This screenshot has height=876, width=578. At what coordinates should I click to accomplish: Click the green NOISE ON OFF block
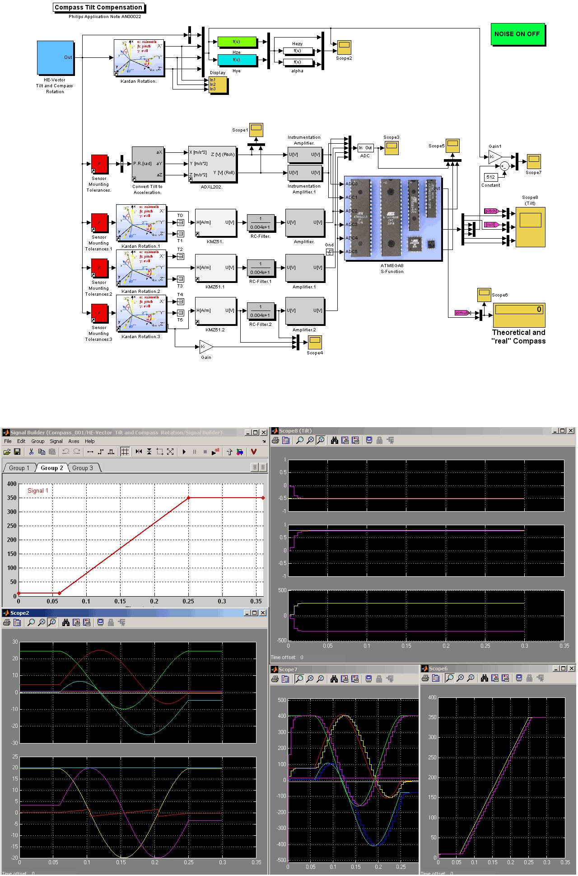pyautogui.click(x=517, y=34)
